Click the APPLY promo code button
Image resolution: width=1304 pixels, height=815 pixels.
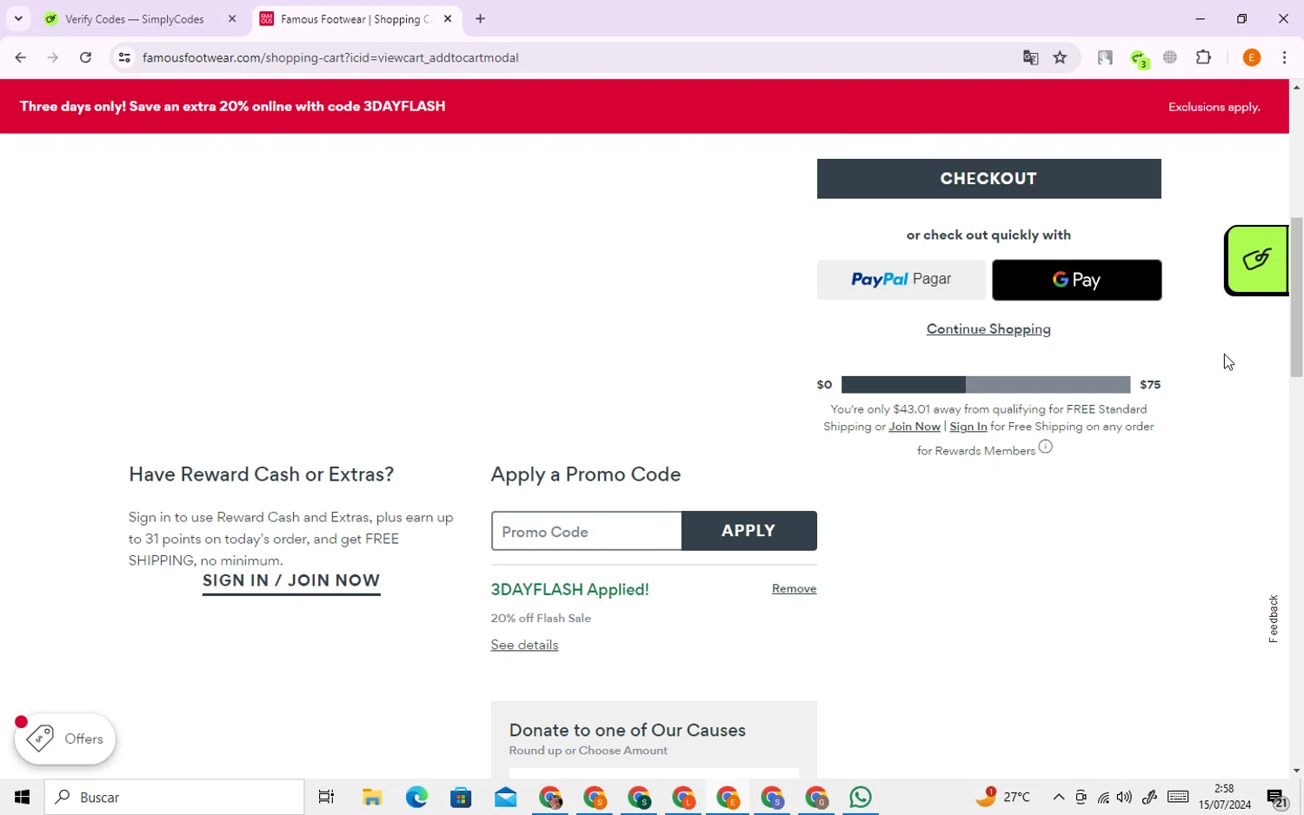coord(748,531)
